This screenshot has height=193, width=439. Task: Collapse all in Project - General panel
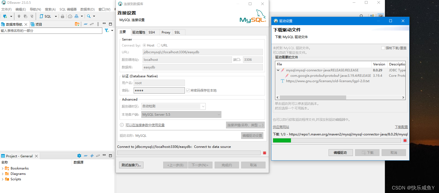(86, 156)
